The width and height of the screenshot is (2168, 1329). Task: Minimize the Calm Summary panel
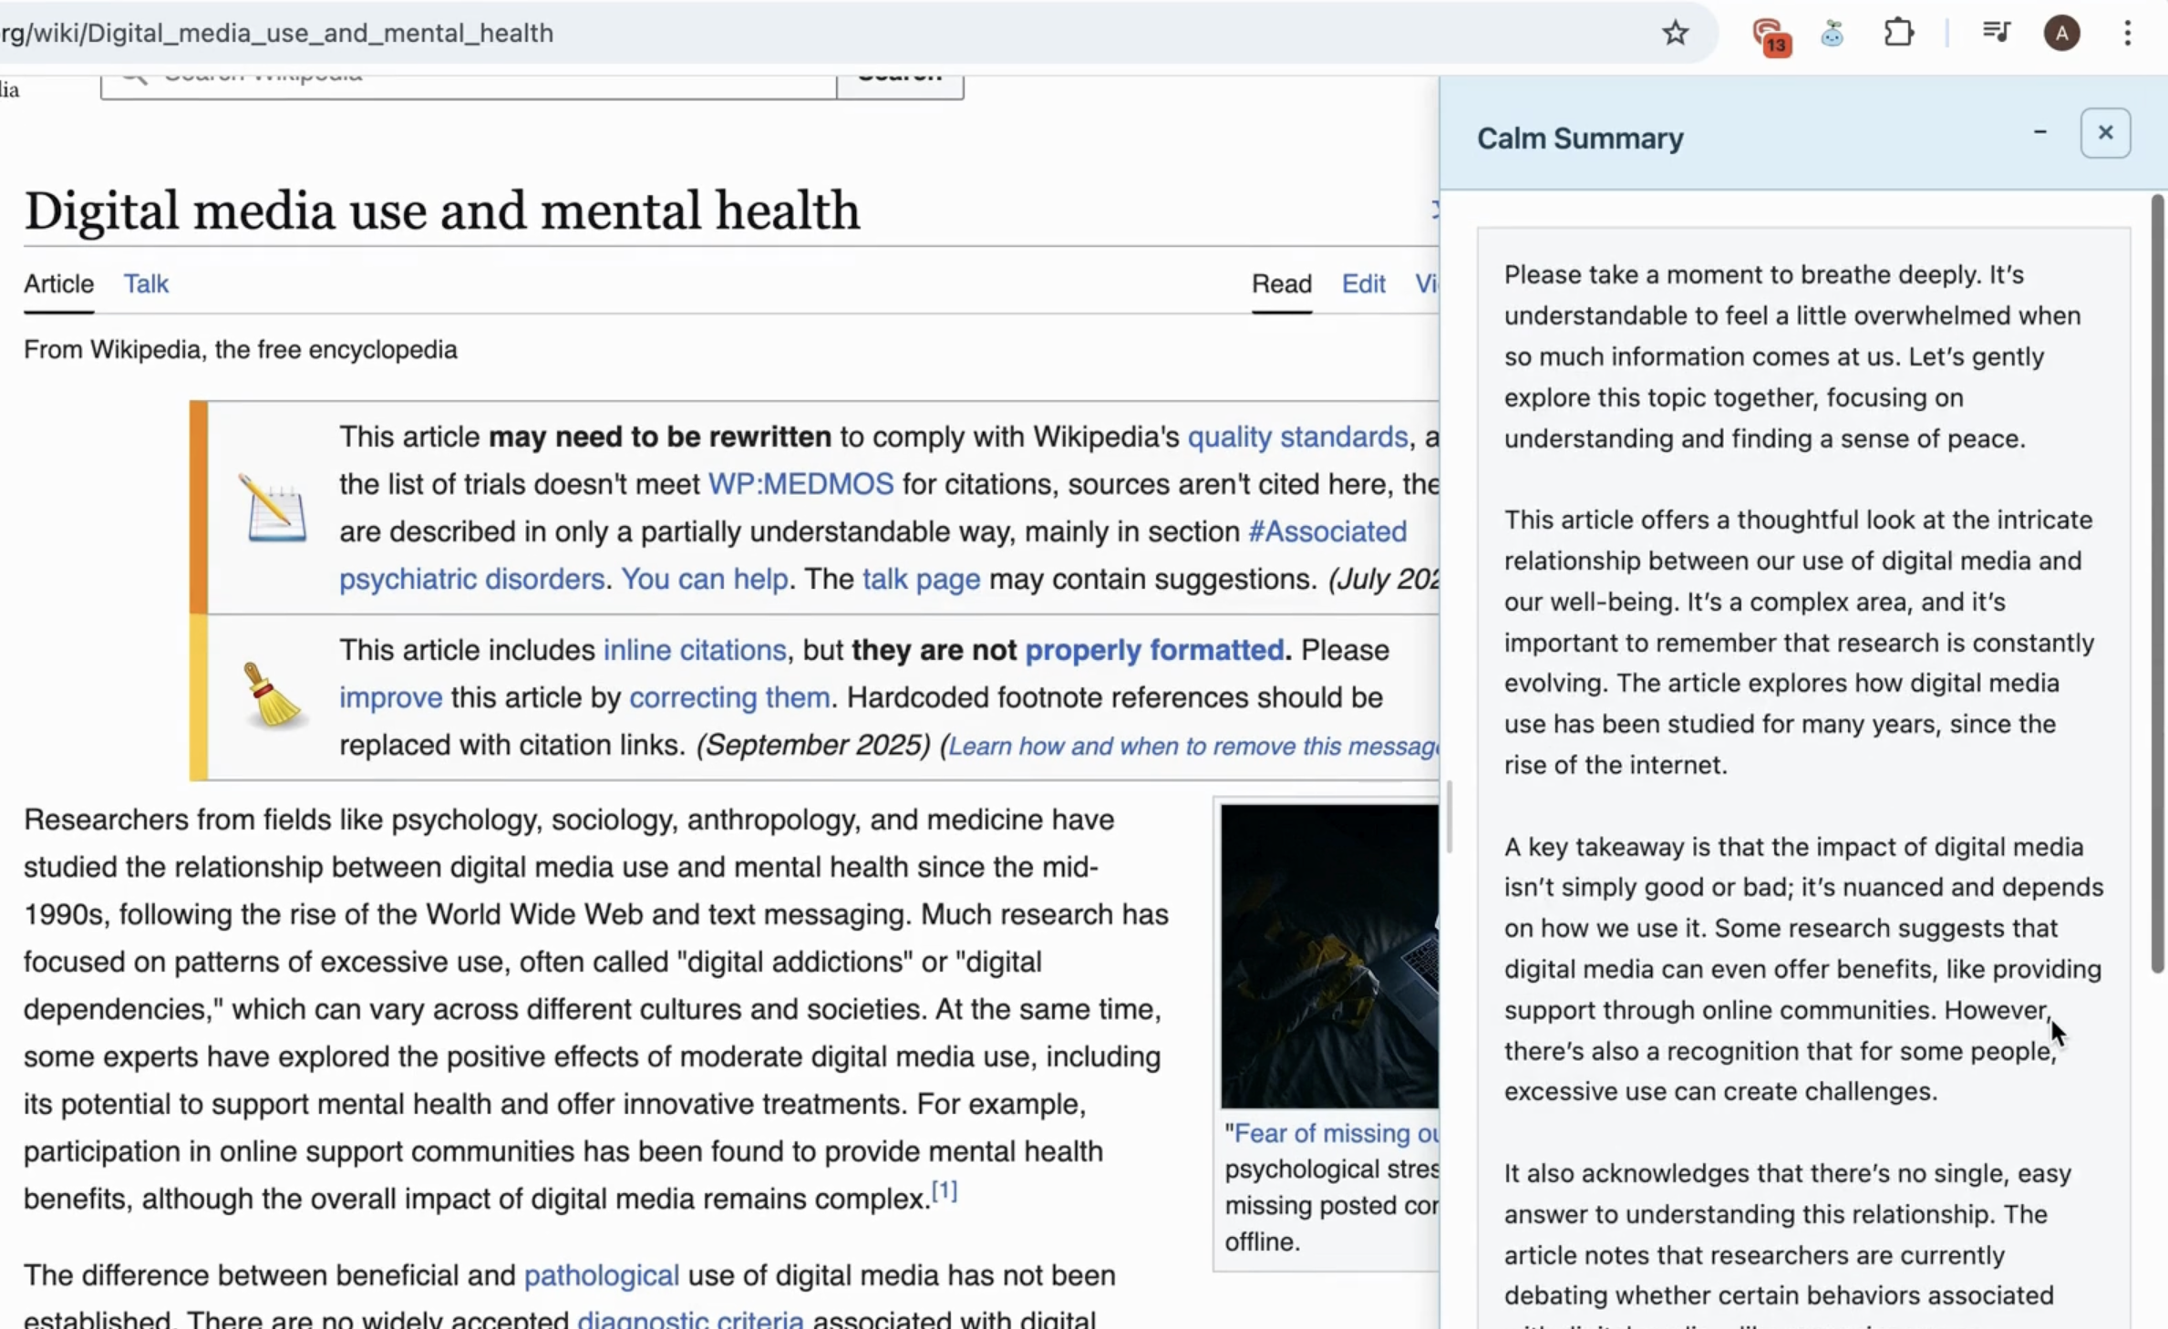pyautogui.click(x=2040, y=133)
